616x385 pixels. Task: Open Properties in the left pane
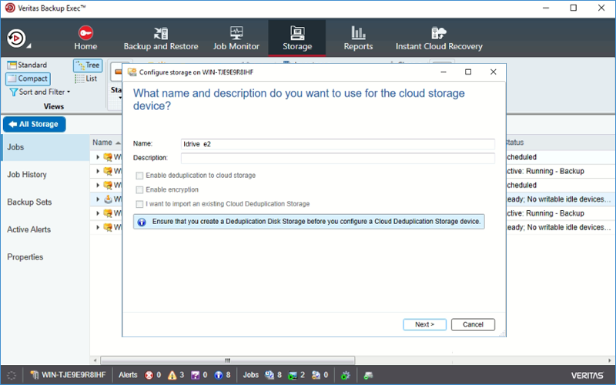click(x=45, y=257)
